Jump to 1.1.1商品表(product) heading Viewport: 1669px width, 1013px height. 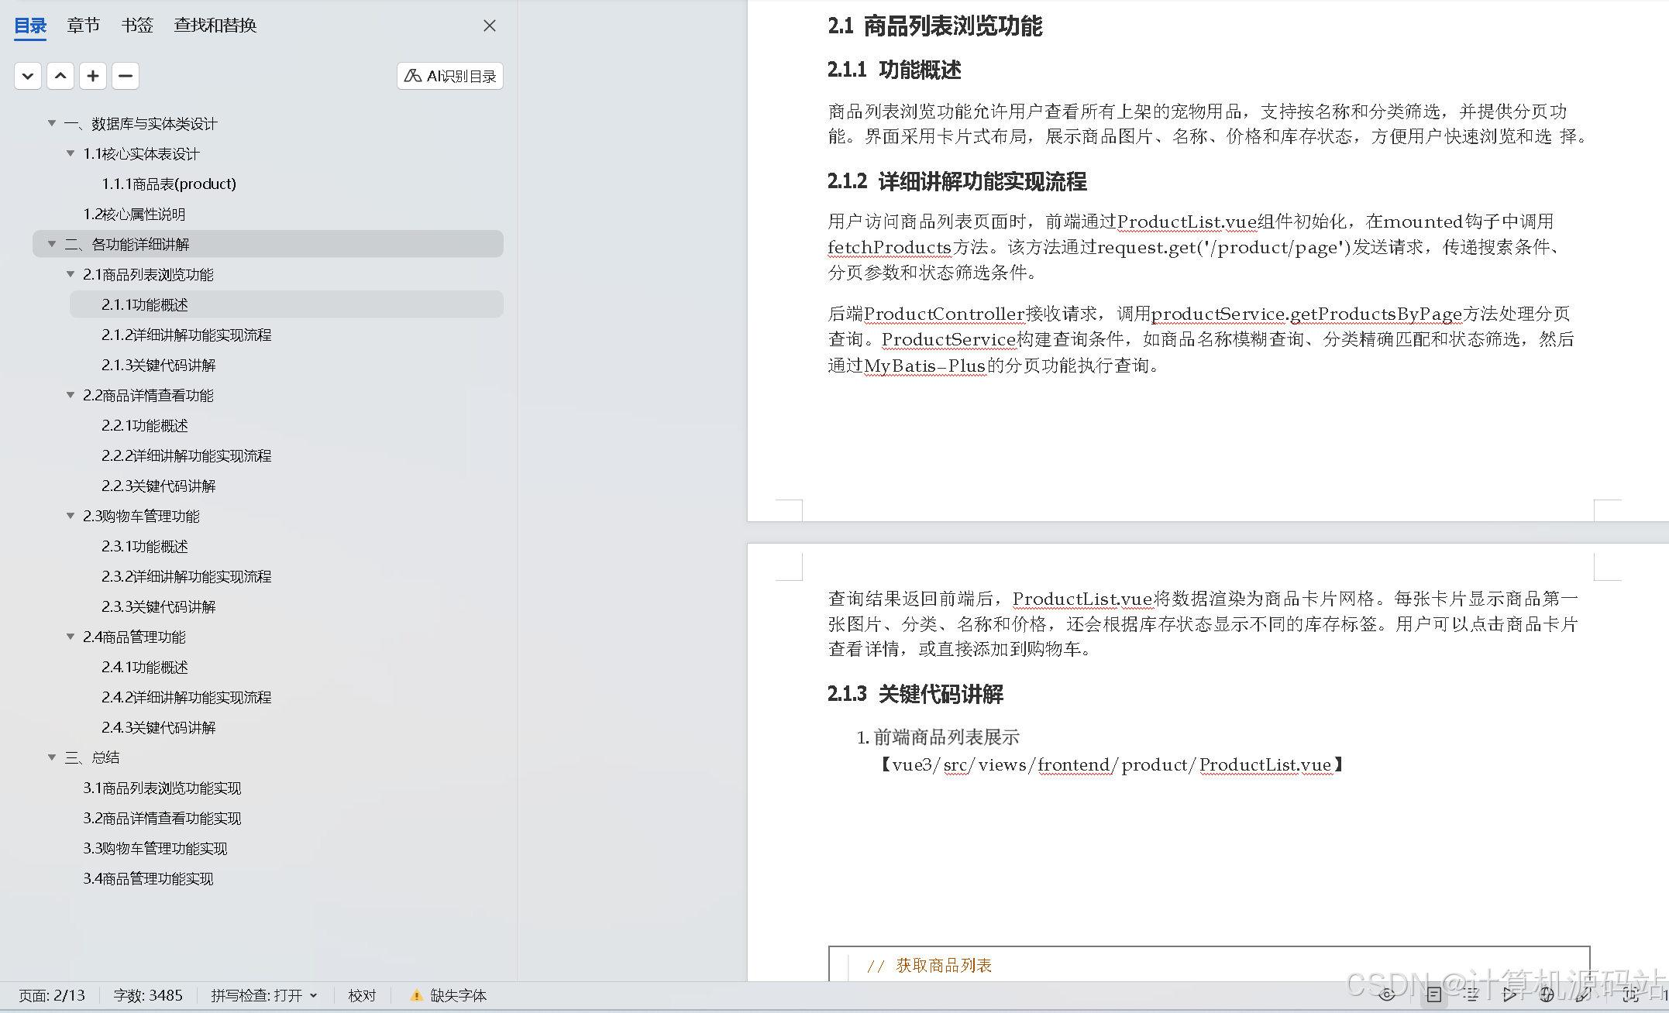pos(169,184)
